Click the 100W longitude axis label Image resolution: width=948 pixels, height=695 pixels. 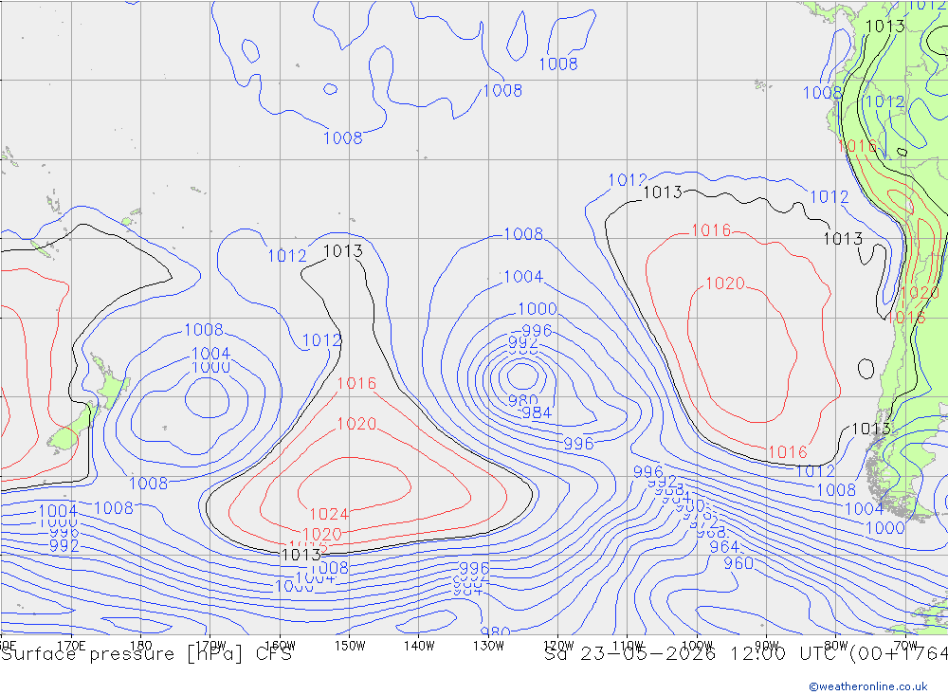click(x=697, y=646)
